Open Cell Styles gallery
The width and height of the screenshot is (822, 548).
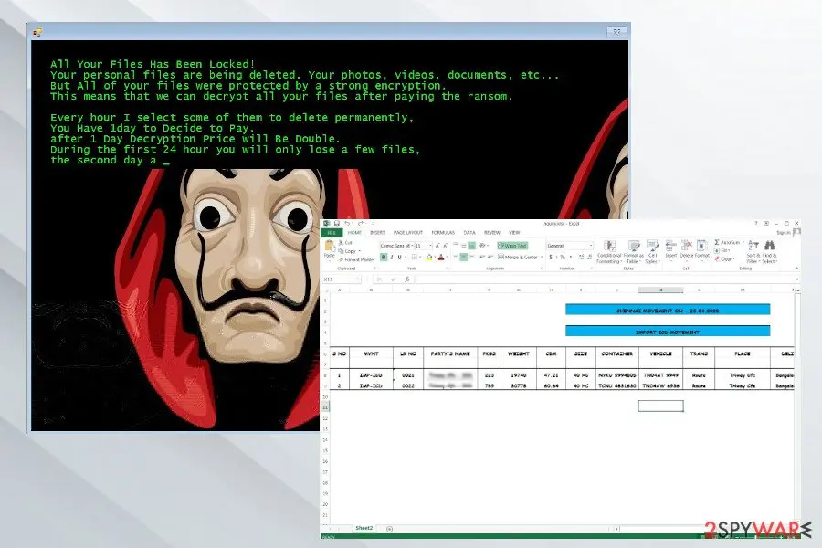click(x=652, y=252)
